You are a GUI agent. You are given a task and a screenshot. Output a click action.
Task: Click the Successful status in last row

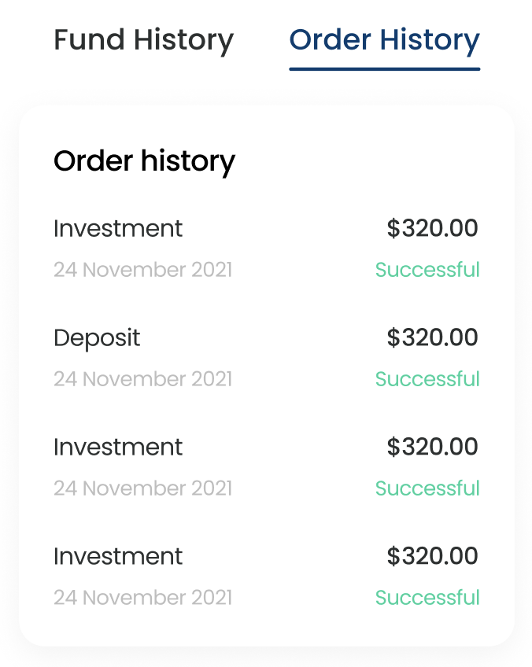427,598
